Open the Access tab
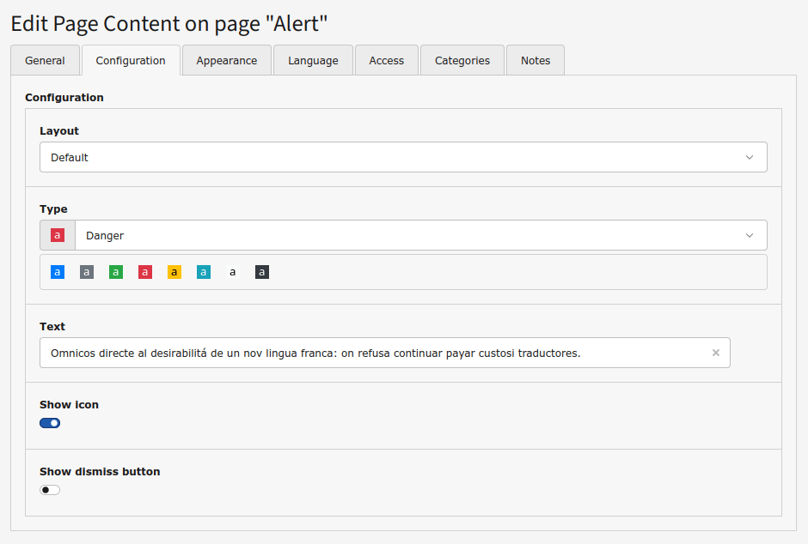This screenshot has width=808, height=544. tap(386, 61)
